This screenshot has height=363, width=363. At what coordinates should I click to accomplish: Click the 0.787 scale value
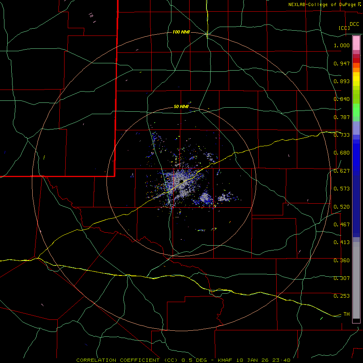click(342, 117)
